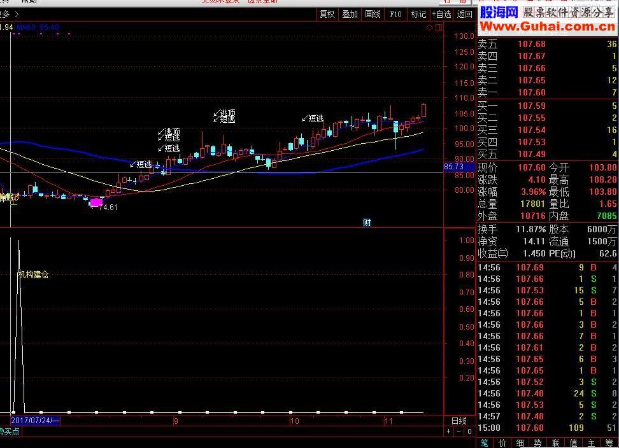Screen dimensions: 619x448
Task: Click the 买一 107.59 order row
Action: (547, 106)
